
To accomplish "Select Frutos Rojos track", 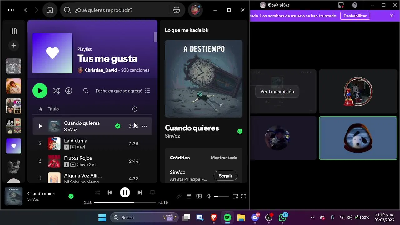I will [x=92, y=161].
